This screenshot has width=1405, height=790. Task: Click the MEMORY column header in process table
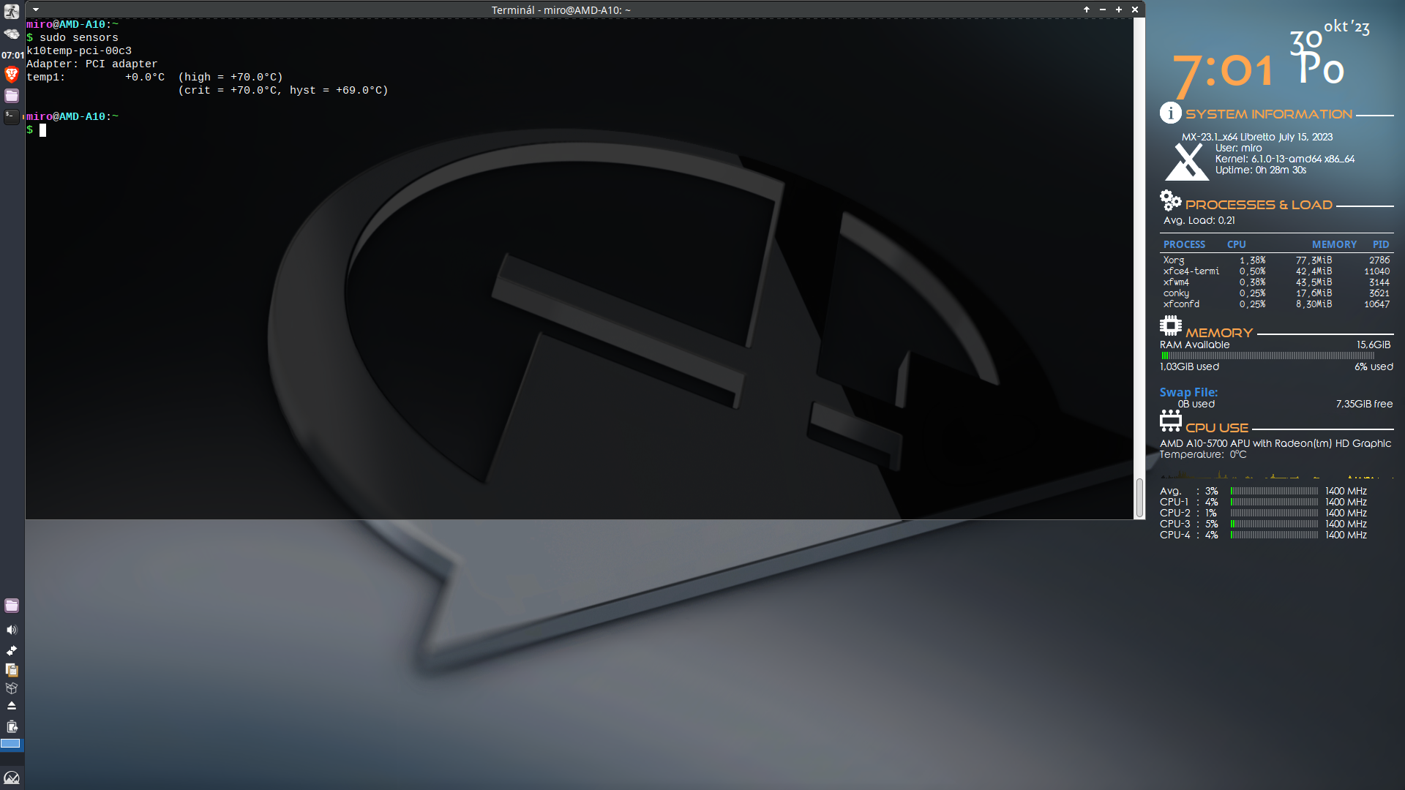[x=1334, y=244]
